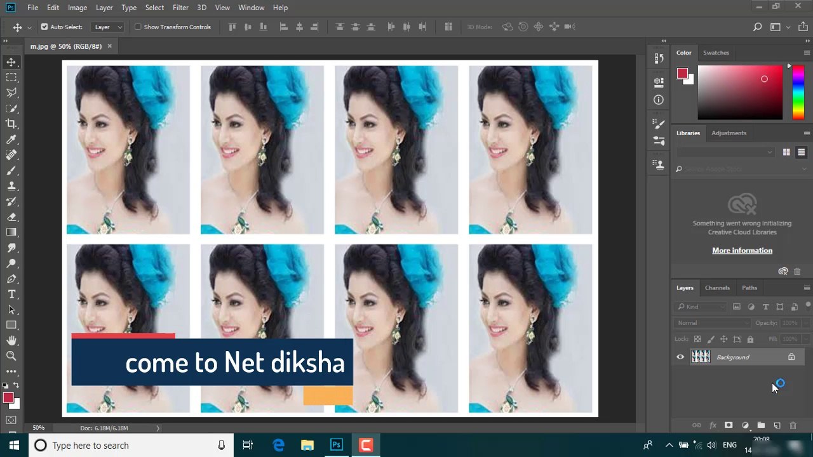The height and width of the screenshot is (457, 813).
Task: Select the Gradient tool
Action: click(11, 232)
